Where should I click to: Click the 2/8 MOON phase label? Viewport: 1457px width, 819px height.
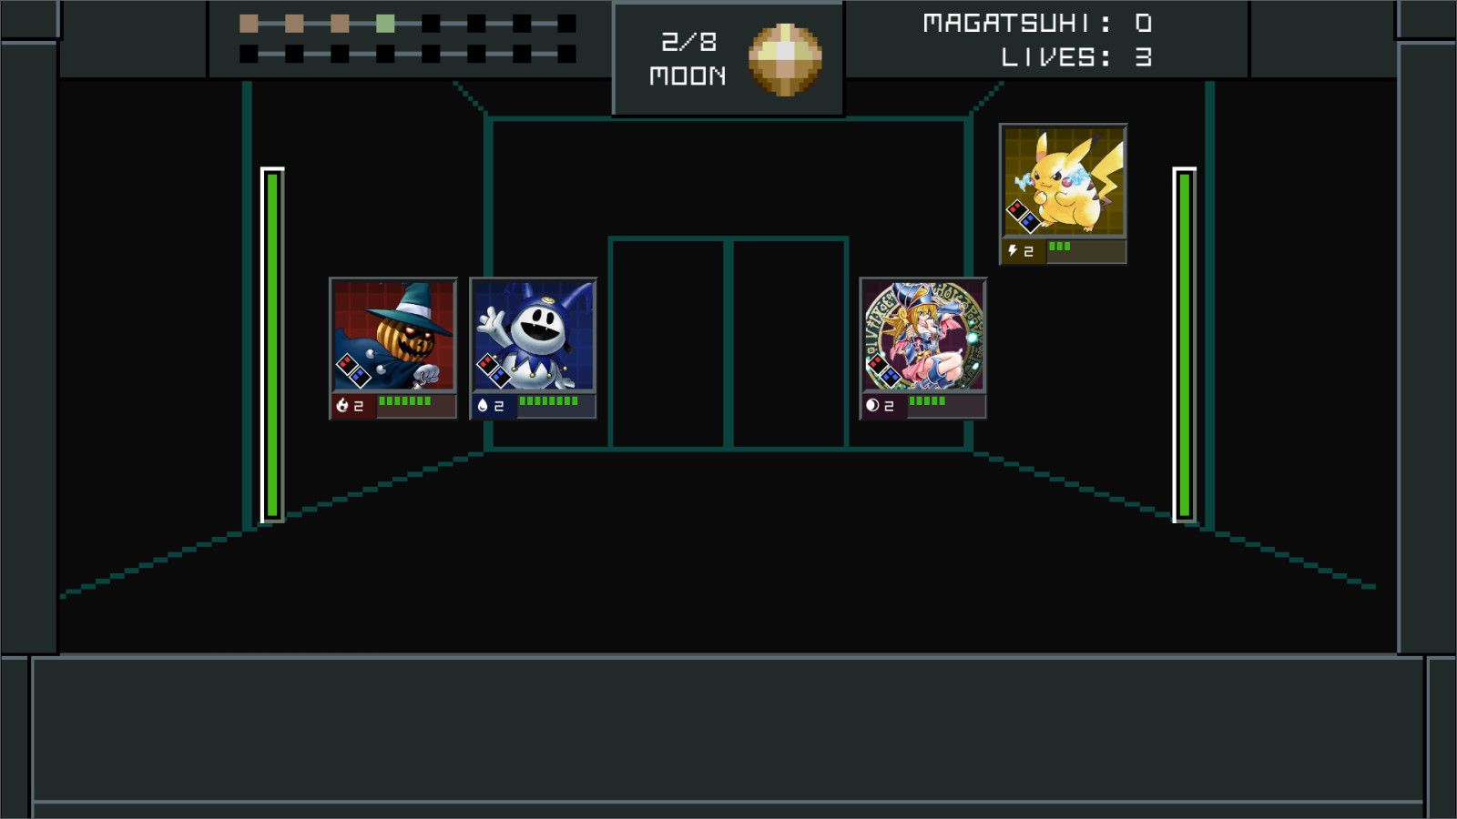[x=688, y=59]
